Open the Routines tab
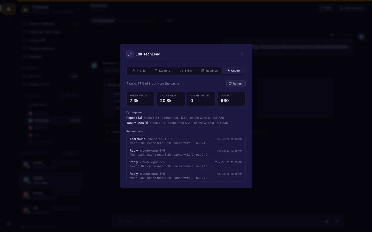The height and width of the screenshot is (232, 372). click(210, 71)
